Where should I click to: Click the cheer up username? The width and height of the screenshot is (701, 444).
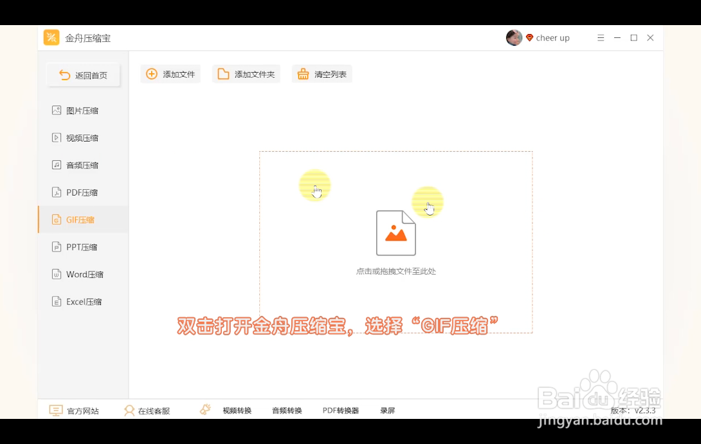click(x=552, y=38)
